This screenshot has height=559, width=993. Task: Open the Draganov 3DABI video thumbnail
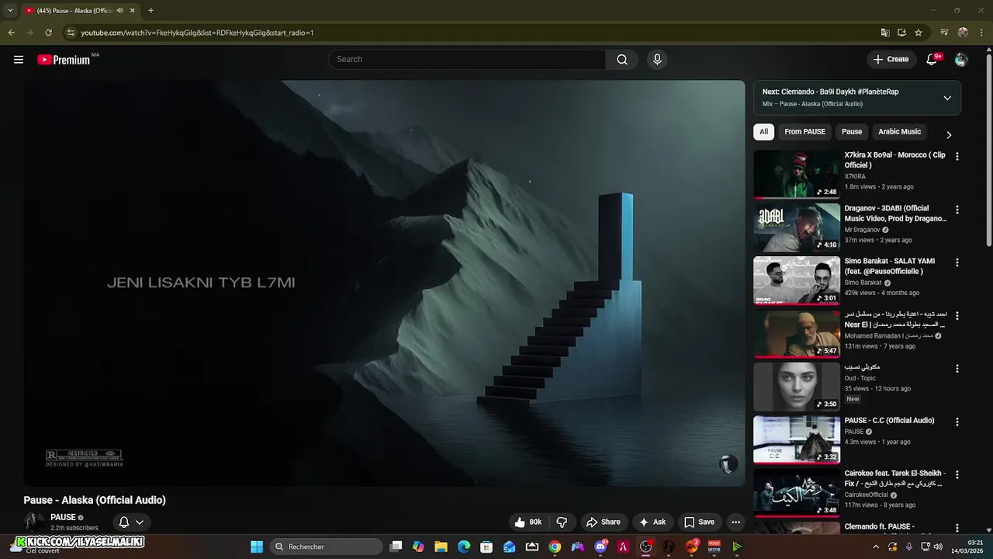pos(797,227)
